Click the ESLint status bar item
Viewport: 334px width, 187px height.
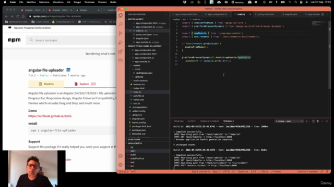264,171
